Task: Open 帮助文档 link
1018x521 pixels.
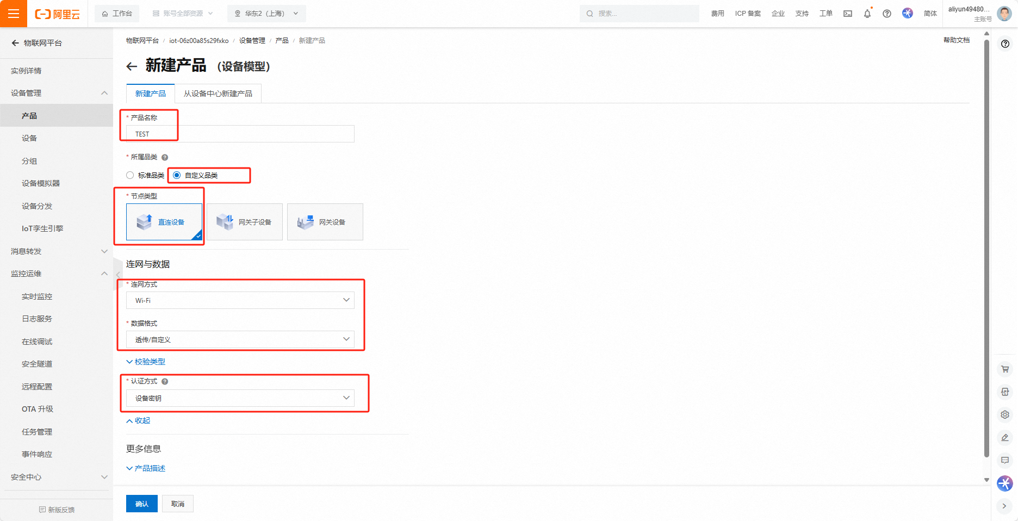Action: pyautogui.click(x=957, y=40)
